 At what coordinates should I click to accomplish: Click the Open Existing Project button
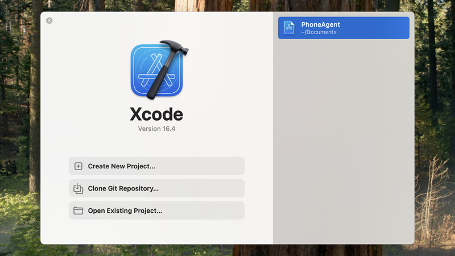pyautogui.click(x=157, y=210)
